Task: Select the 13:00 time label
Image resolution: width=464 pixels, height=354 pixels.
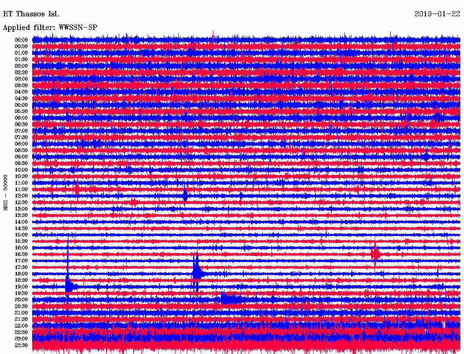Action: pos(21,209)
